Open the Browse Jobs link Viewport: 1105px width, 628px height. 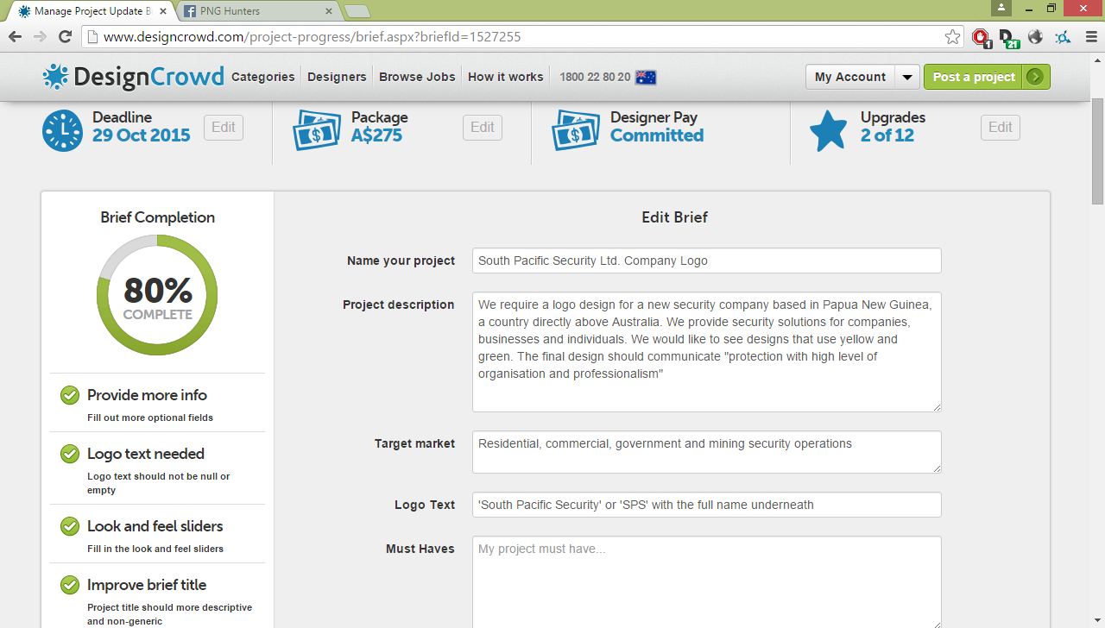(x=417, y=77)
